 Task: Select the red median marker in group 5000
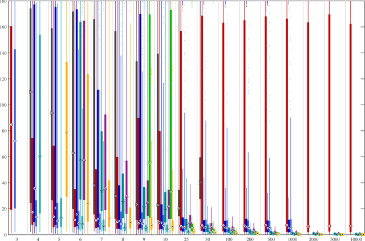pyautogui.click(x=330, y=226)
